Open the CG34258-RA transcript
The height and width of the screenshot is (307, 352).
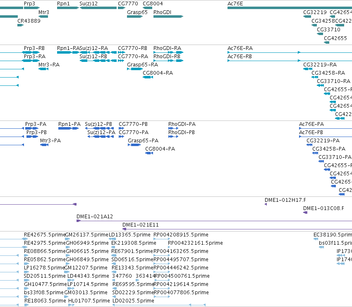tap(315, 77)
